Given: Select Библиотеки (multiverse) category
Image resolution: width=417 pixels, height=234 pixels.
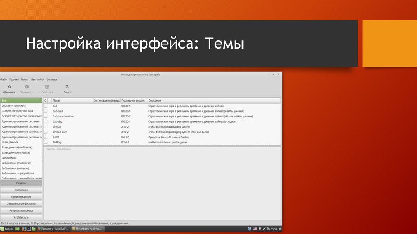Looking at the screenshot, I should [x=21, y=163].
